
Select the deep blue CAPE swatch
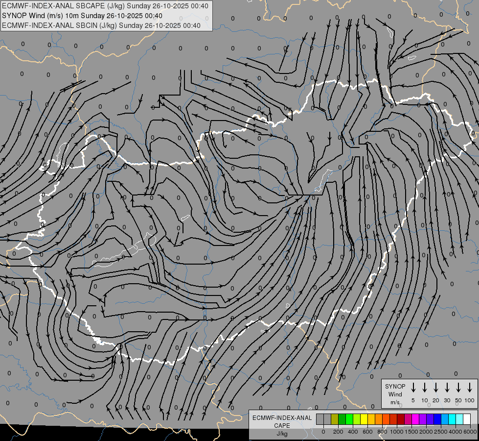(x=437, y=419)
